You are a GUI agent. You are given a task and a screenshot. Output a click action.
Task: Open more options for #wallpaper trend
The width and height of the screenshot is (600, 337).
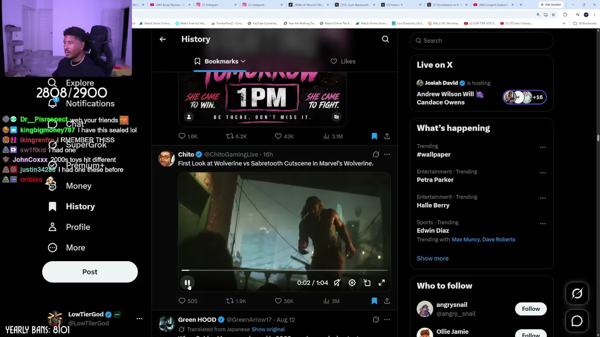(543, 147)
